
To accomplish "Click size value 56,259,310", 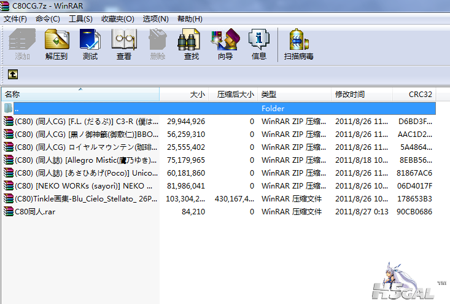I will click(186, 134).
